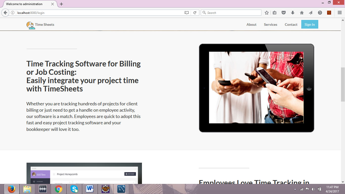
Task: Click the Action Center flag tray icon
Action: [307, 189]
